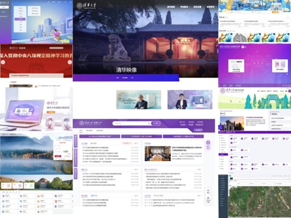This screenshot has width=291, height=218.
Task: Click the purple card over the auditorium photo
Action: pos(18,185)
